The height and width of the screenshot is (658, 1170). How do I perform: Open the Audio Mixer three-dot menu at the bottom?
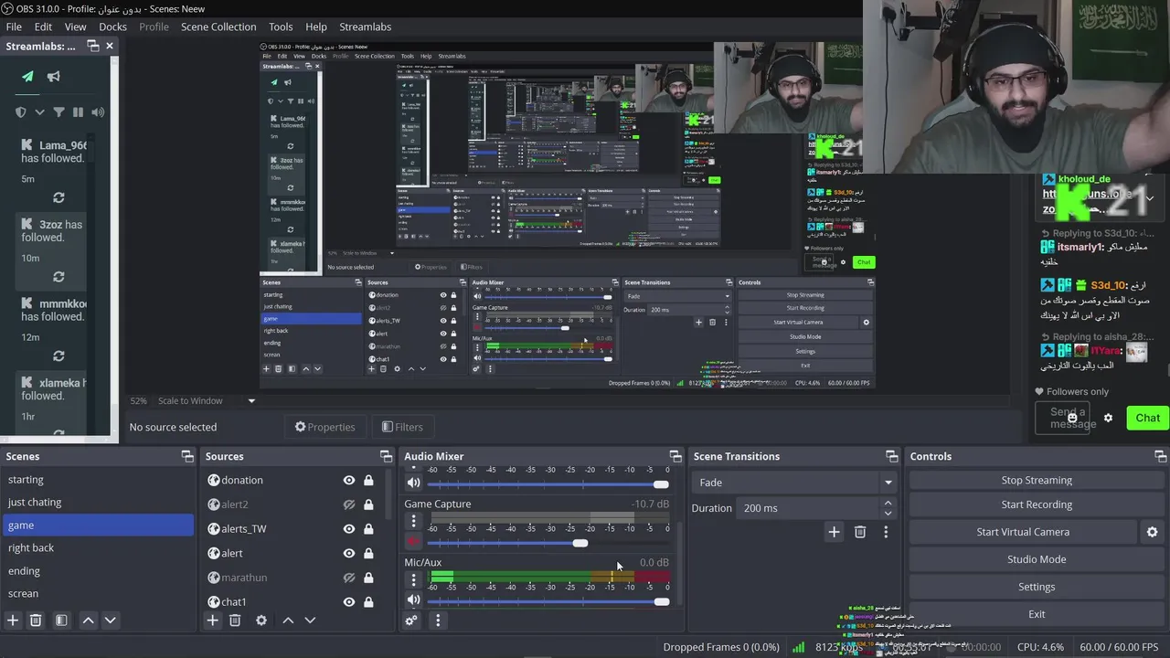pyautogui.click(x=438, y=621)
